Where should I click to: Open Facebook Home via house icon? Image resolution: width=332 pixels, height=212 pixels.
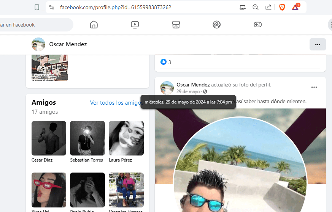point(94,25)
